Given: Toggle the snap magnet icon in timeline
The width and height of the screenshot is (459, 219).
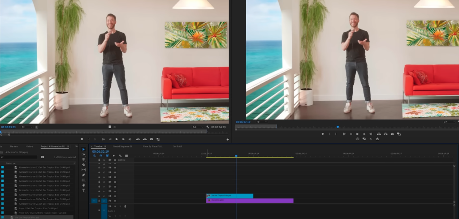Looking at the screenshot, I should (x=100, y=155).
